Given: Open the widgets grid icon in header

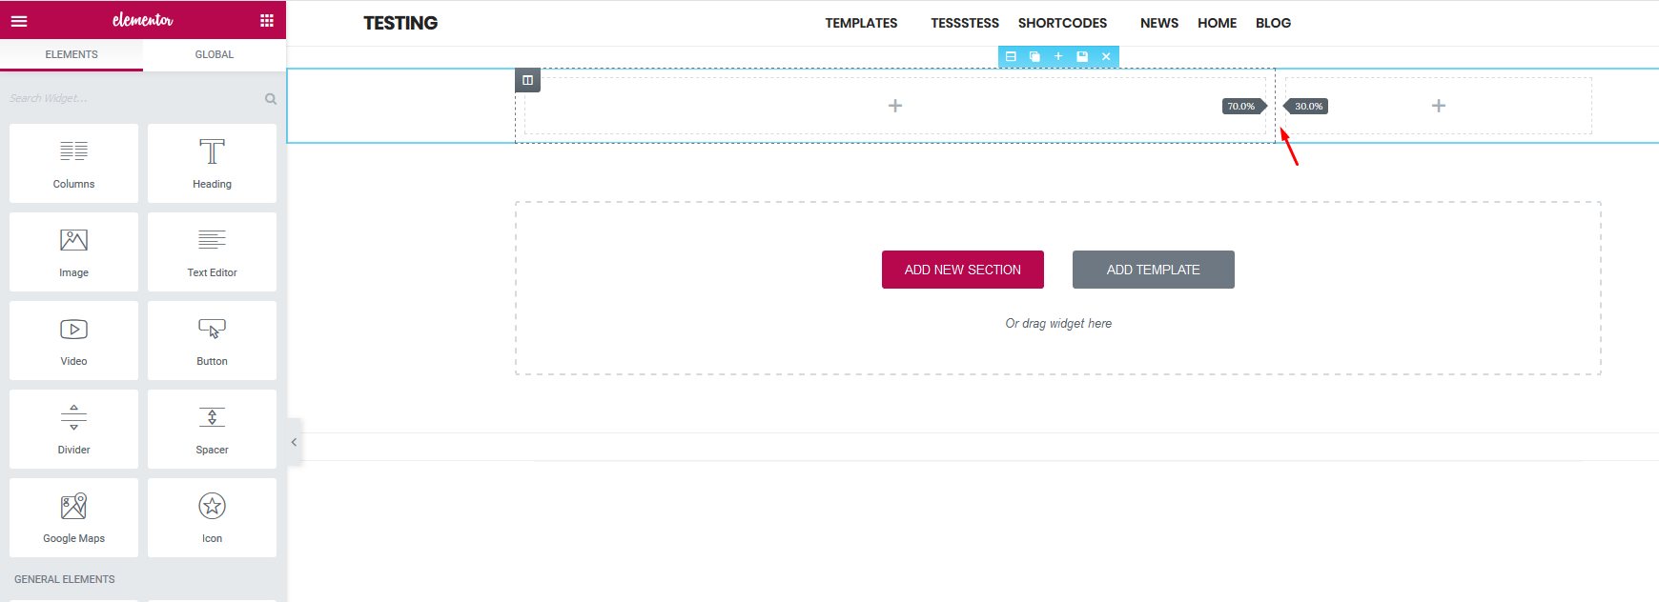Looking at the screenshot, I should (x=267, y=20).
